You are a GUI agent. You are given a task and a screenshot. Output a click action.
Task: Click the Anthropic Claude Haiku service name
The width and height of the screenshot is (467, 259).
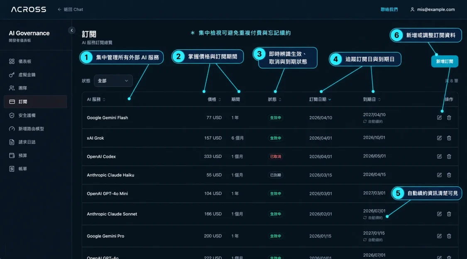pyautogui.click(x=110, y=175)
